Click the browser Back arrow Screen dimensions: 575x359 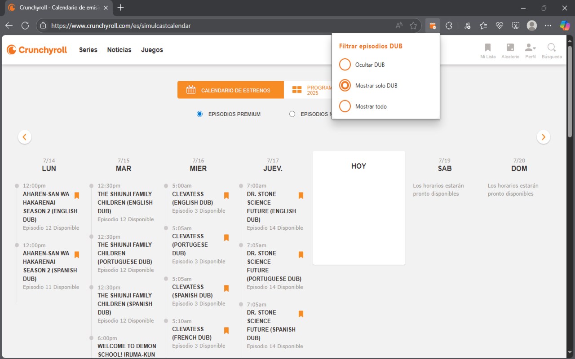(x=9, y=26)
